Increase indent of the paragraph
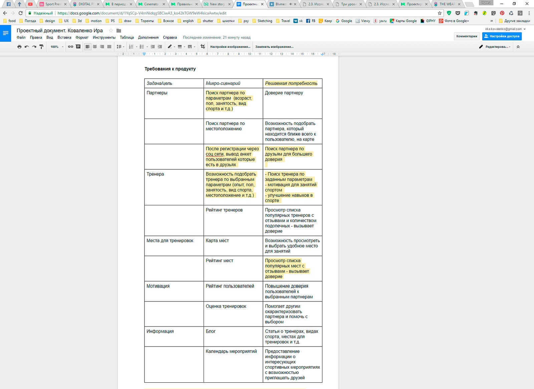Screen dimensions: 534x389 click(160, 47)
